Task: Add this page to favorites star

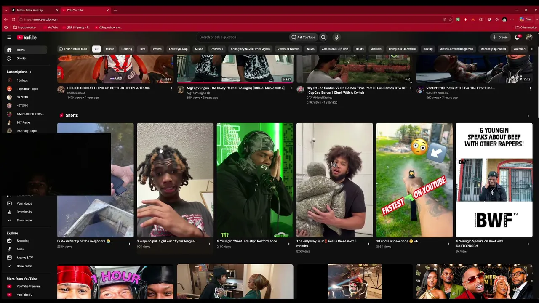Action: 450,19
